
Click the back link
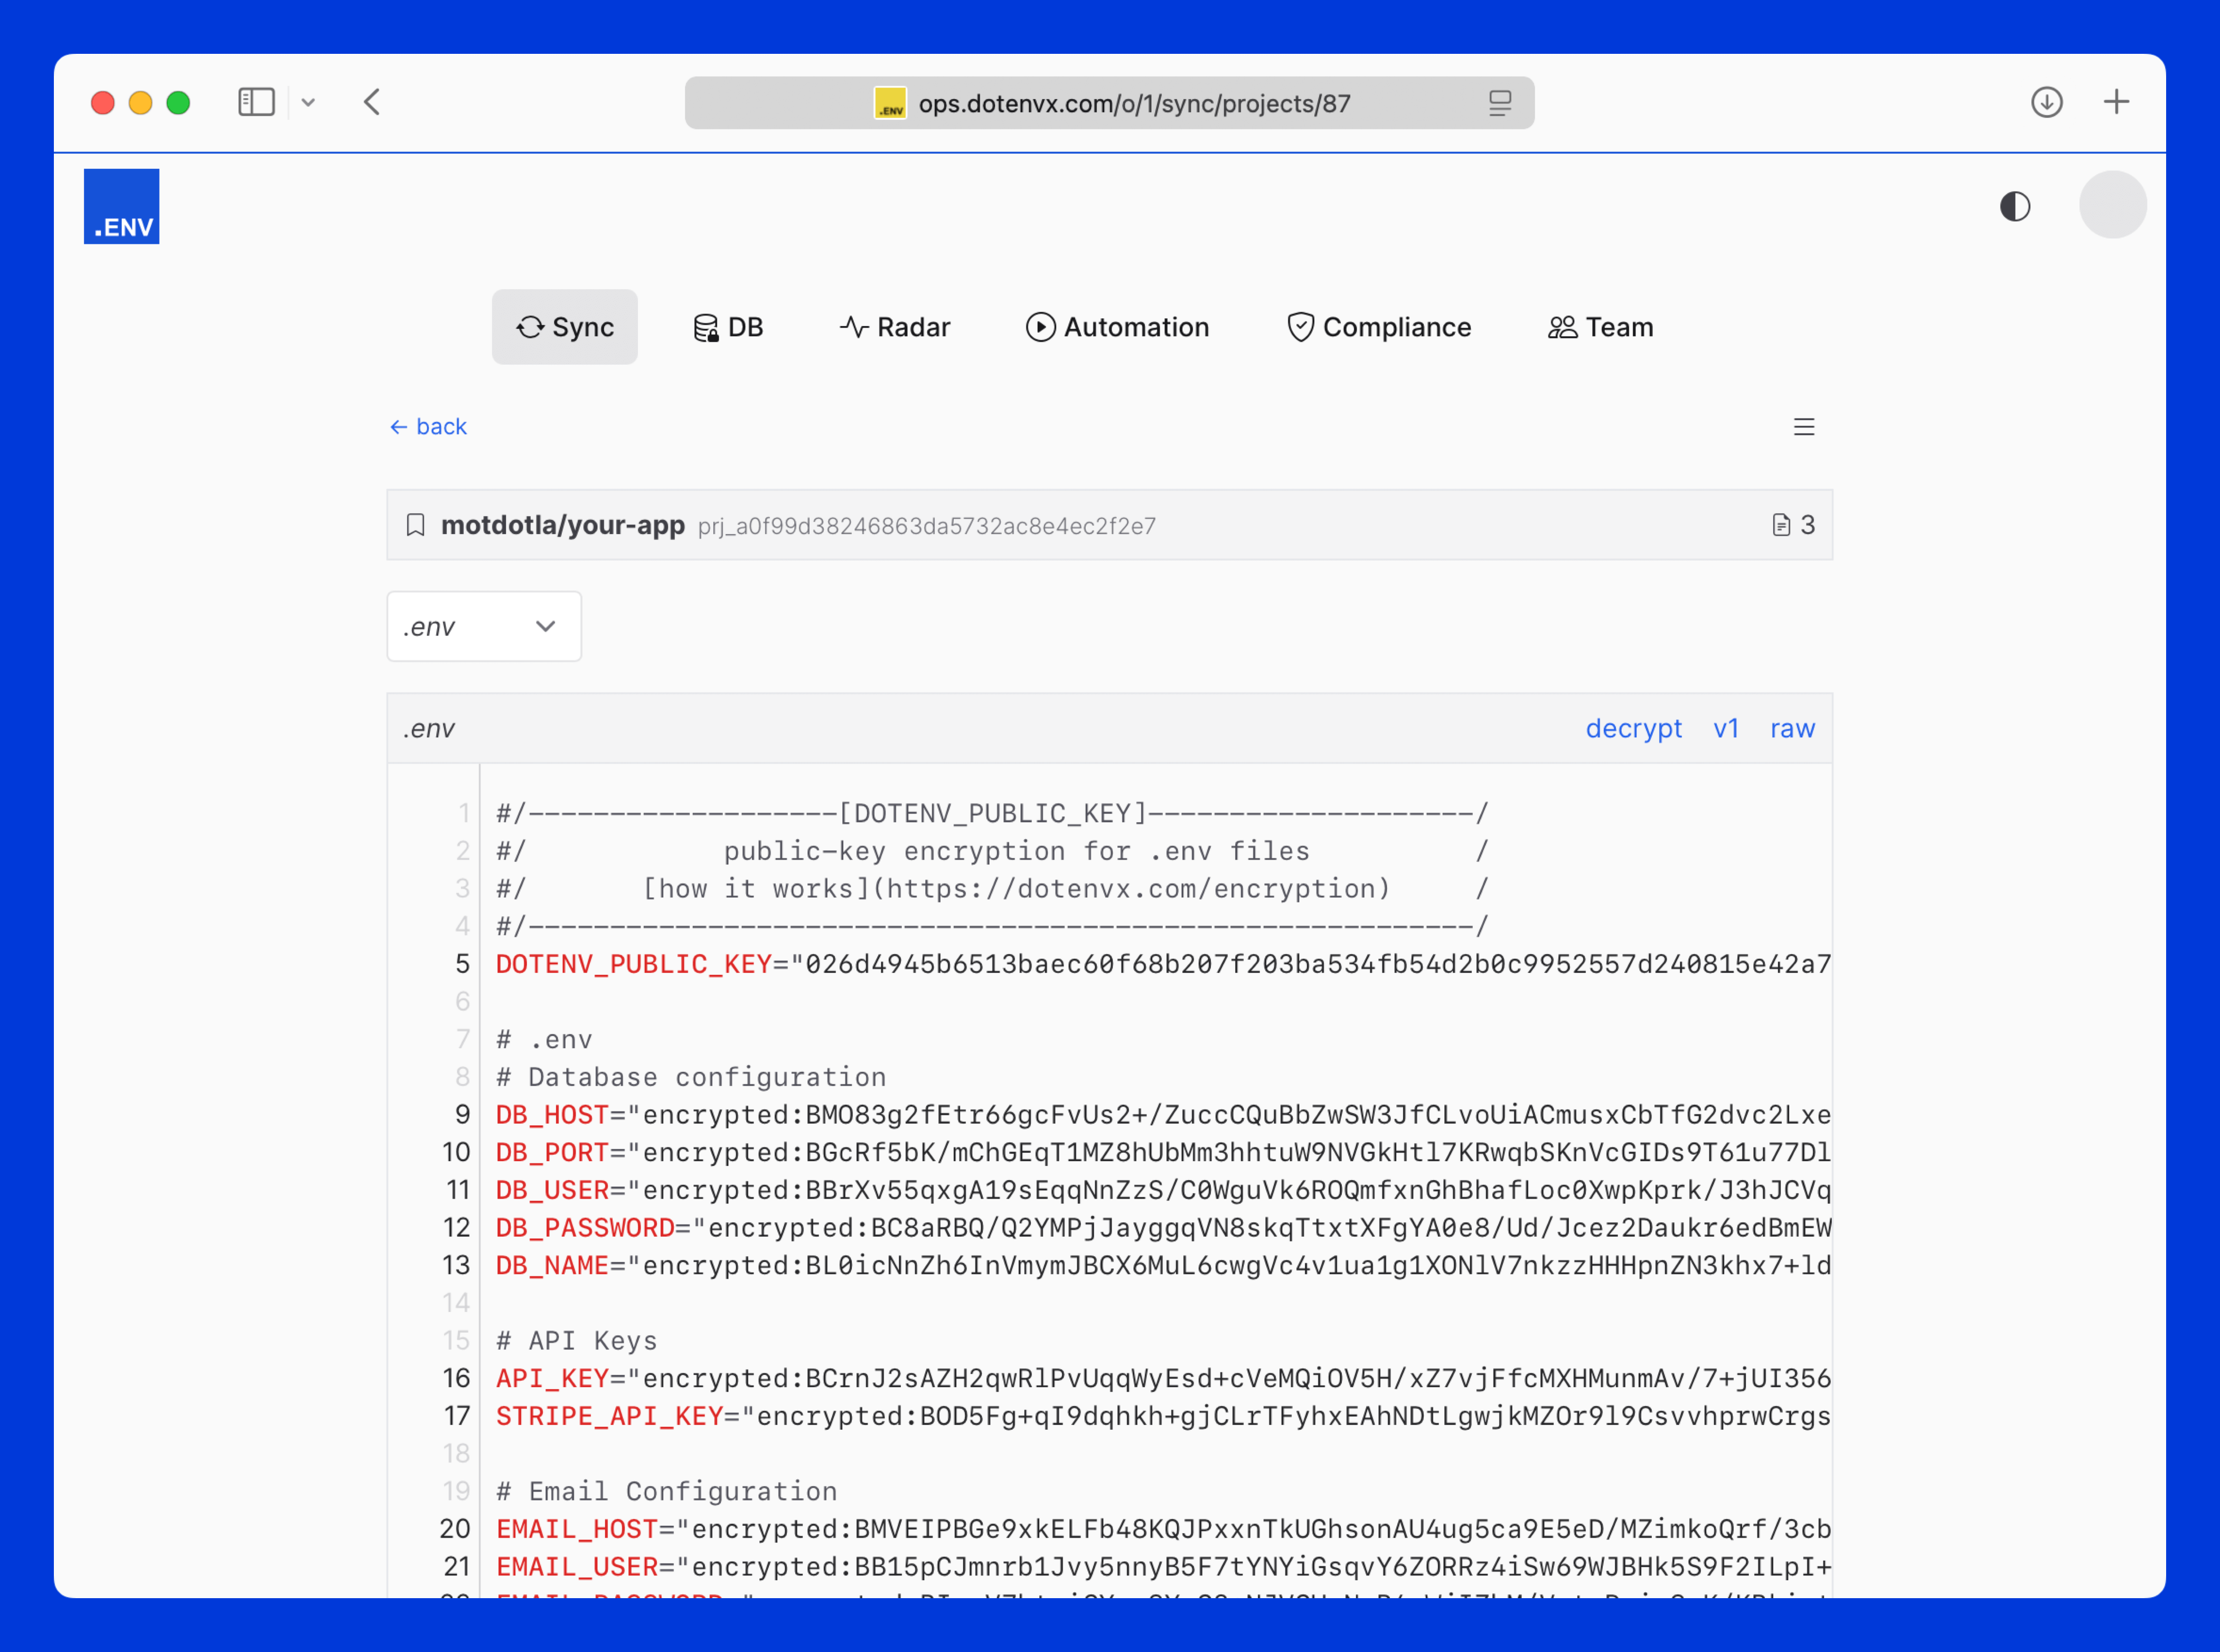(428, 427)
